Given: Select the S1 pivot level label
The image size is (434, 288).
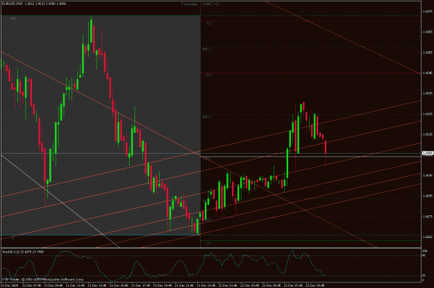Looking at the screenshot, I should pos(209,243).
